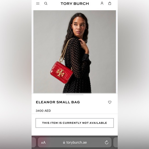
Task: Reload the page with refresh icon
Action: point(107,142)
